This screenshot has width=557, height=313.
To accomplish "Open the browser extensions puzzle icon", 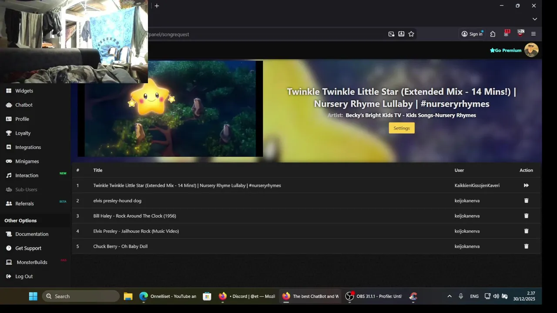I will [x=493, y=34].
